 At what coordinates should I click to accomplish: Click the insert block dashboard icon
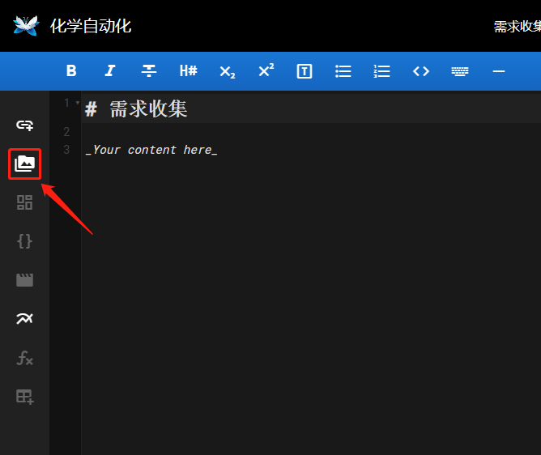25,202
